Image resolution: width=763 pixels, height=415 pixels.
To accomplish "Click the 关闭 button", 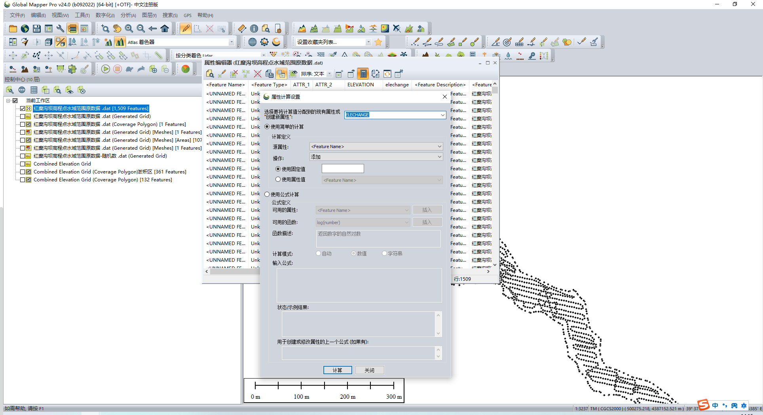I will (x=370, y=370).
